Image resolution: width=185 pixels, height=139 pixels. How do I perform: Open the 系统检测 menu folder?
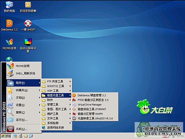pos(56,123)
